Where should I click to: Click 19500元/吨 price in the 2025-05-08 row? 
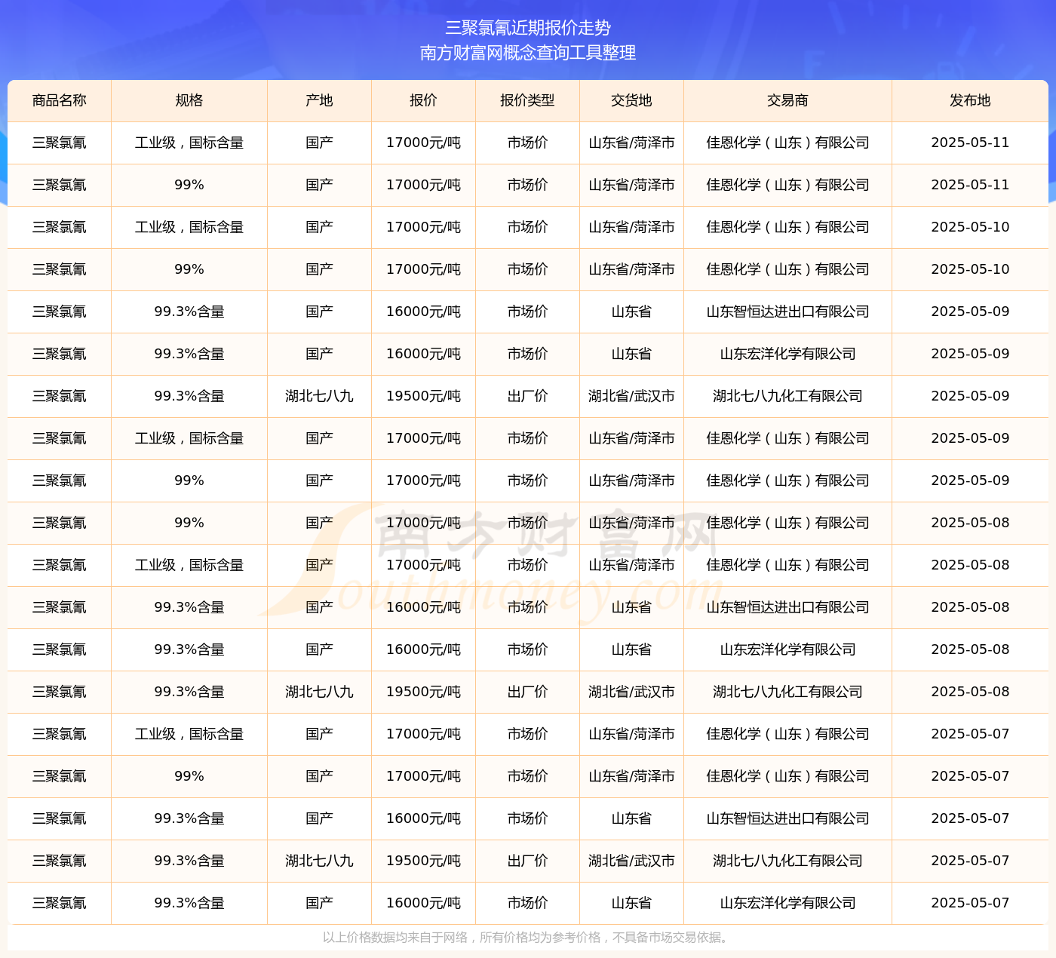pos(423,692)
